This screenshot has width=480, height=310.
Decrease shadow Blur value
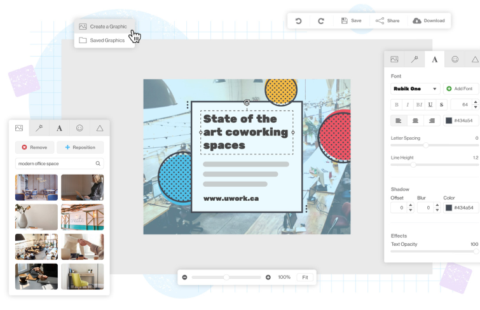[x=437, y=210]
